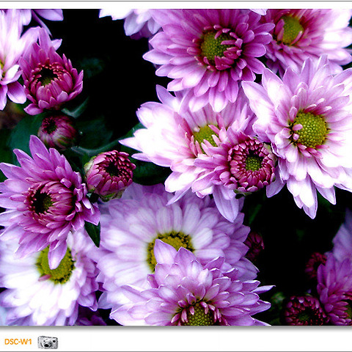The height and width of the screenshot is (352, 352).
Task: Click the magenta bud overlapping the middle flower
Action: (252, 164)
